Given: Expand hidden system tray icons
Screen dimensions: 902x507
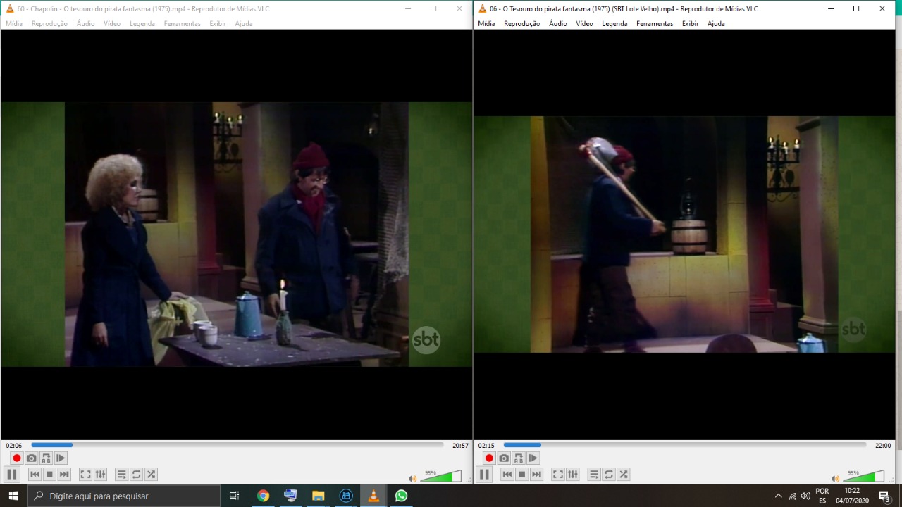Looking at the screenshot, I should (778, 496).
